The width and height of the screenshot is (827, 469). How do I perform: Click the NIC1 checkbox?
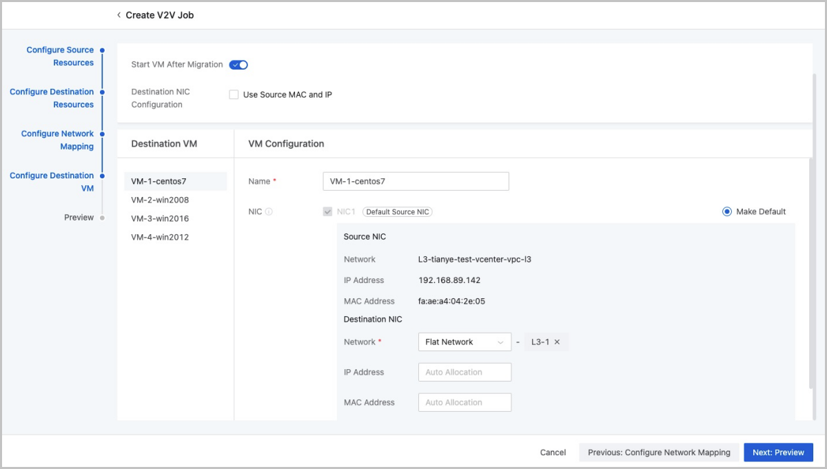(x=327, y=212)
